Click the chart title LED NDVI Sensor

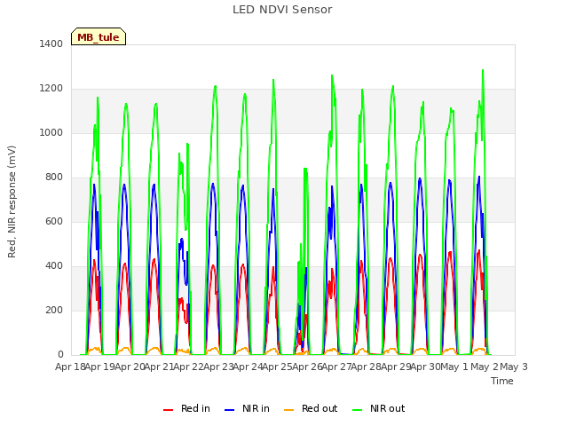pos(282,10)
